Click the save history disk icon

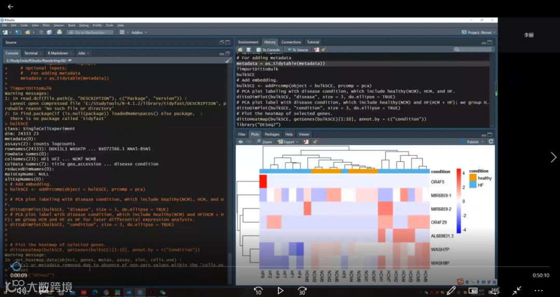248,50
